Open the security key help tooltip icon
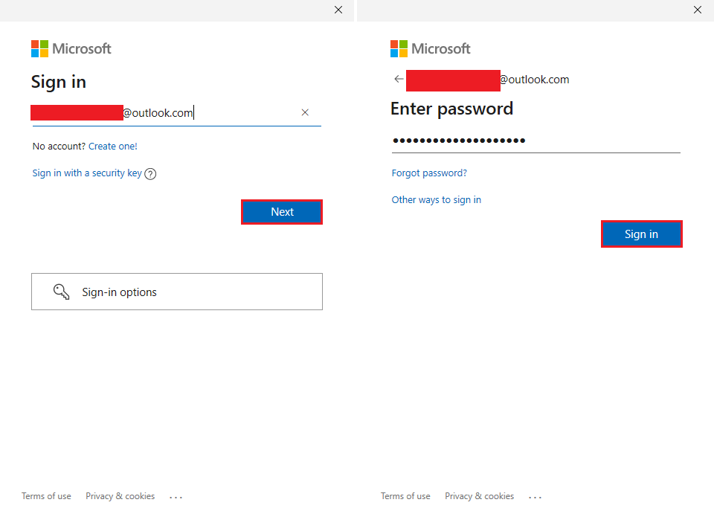714x514 pixels. click(x=150, y=173)
